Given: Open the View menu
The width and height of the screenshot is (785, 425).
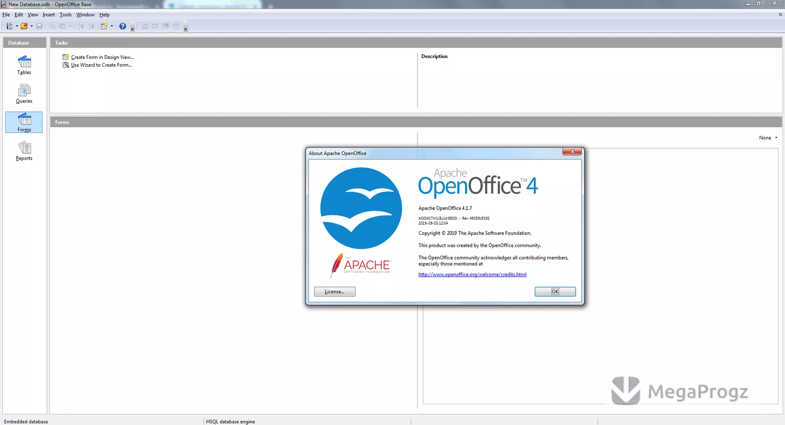Looking at the screenshot, I should pos(33,15).
